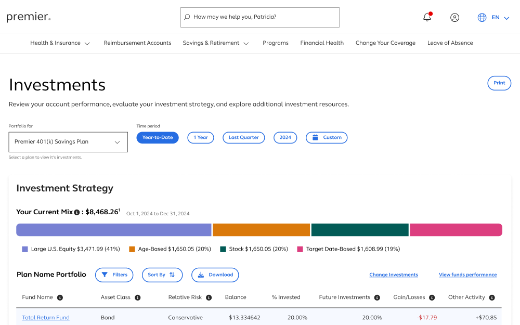The height and width of the screenshot is (325, 520).
Task: Click the globe language icon
Action: click(x=482, y=17)
